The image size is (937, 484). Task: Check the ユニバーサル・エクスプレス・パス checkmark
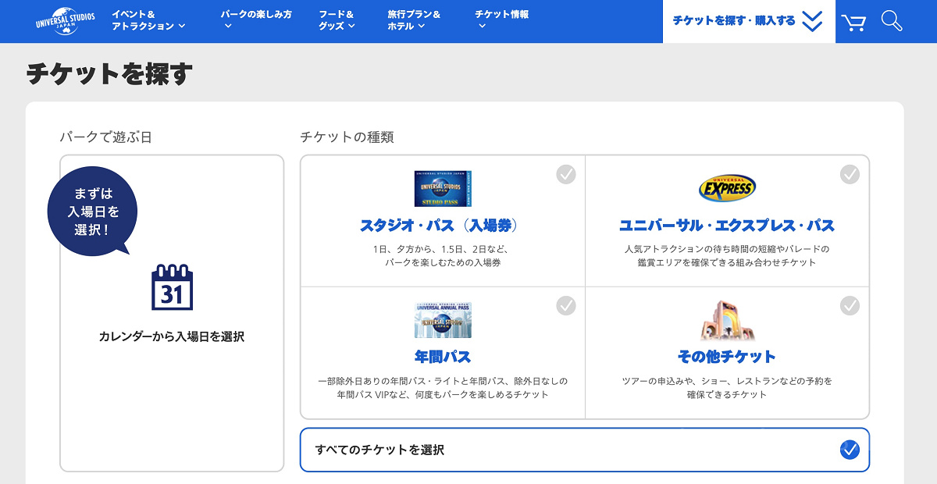[850, 174]
